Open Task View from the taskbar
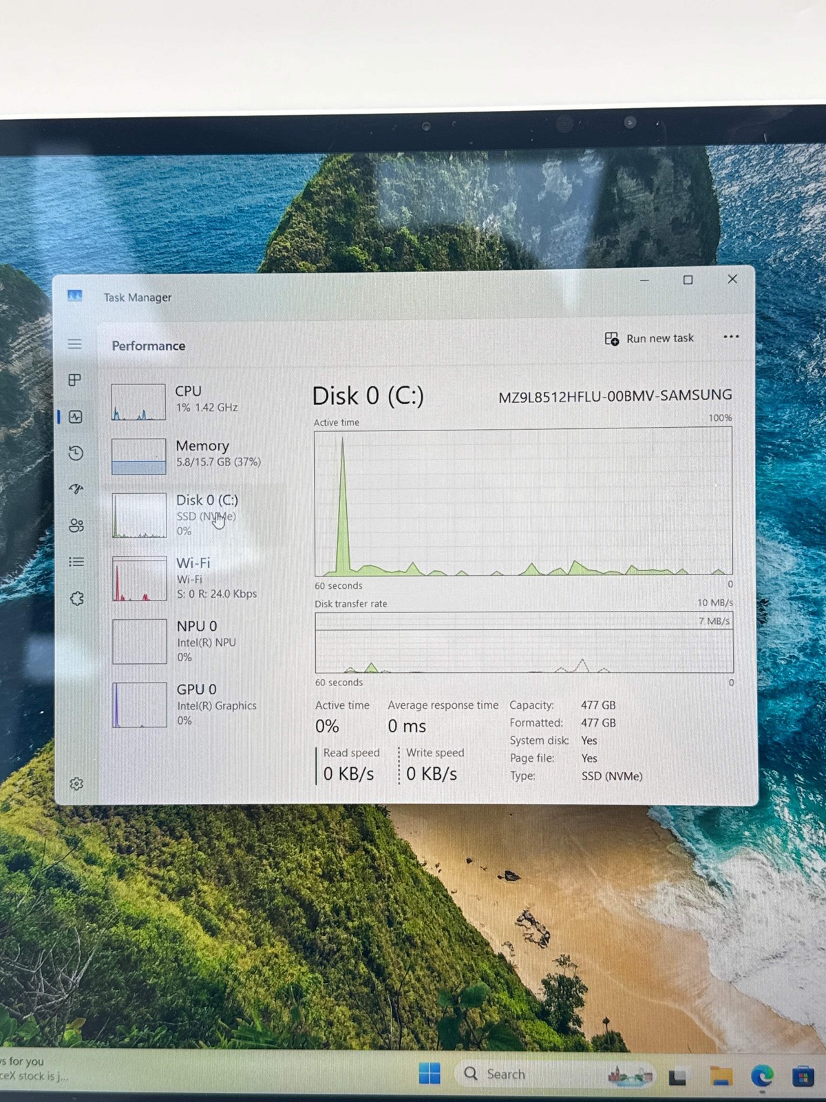This screenshot has width=826, height=1102. point(677,1076)
